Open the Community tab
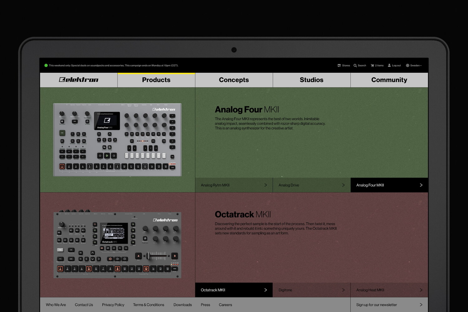The image size is (468, 312). (389, 80)
